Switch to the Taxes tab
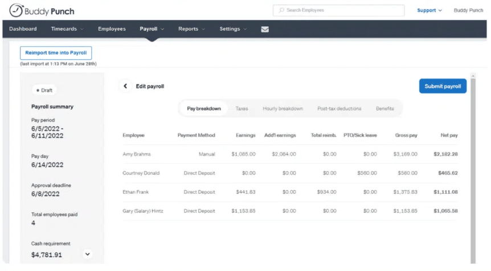 click(x=242, y=109)
